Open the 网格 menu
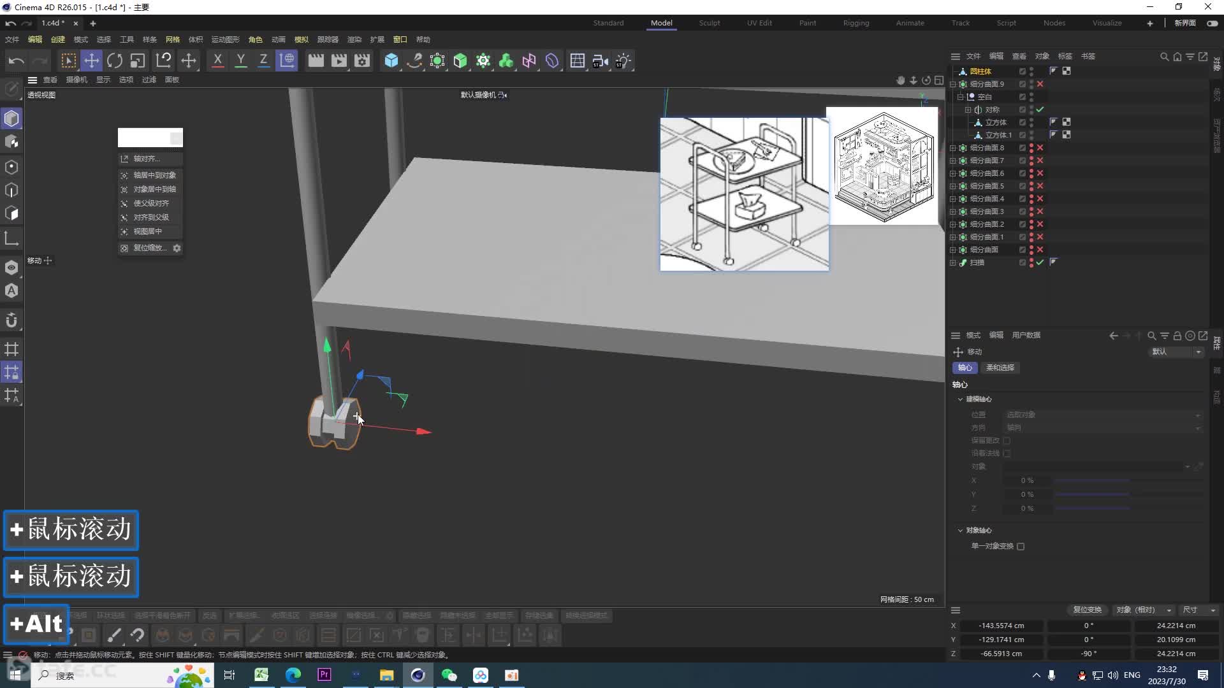The image size is (1224, 688). tap(172, 39)
